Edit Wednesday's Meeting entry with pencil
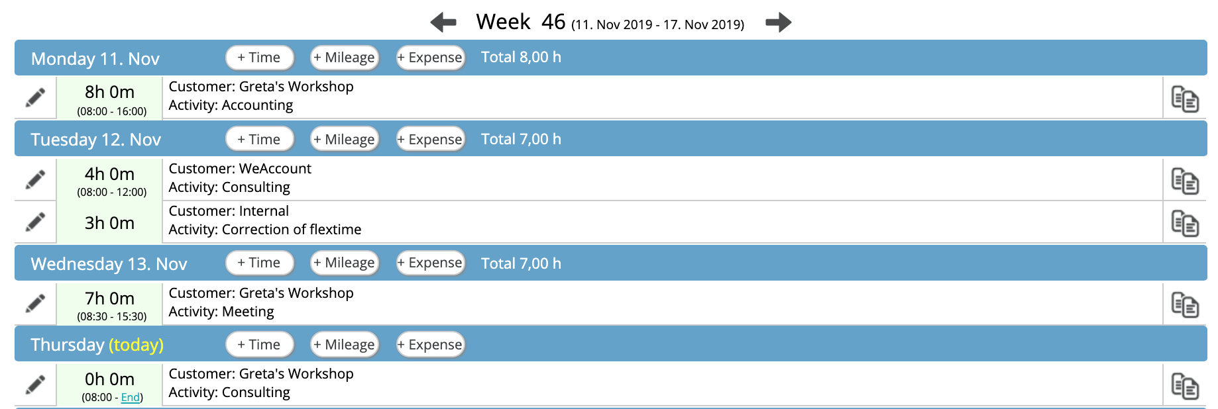Image resolution: width=1218 pixels, height=409 pixels. click(x=36, y=304)
